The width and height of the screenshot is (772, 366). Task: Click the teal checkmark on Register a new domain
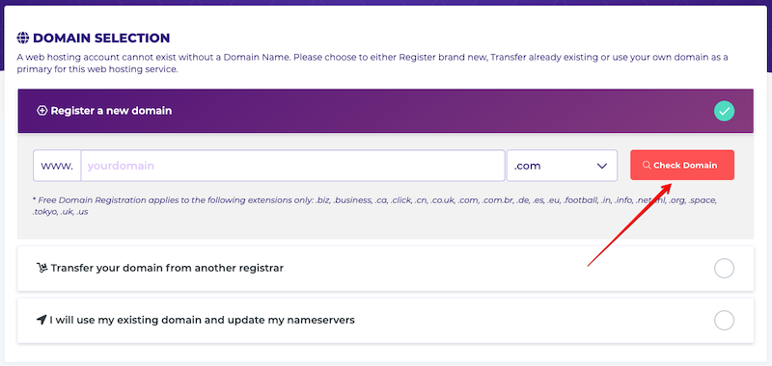[x=724, y=112]
